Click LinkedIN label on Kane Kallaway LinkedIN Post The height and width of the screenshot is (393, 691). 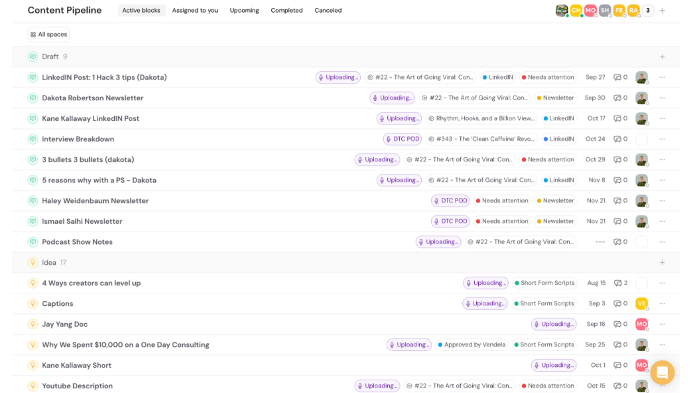558,118
